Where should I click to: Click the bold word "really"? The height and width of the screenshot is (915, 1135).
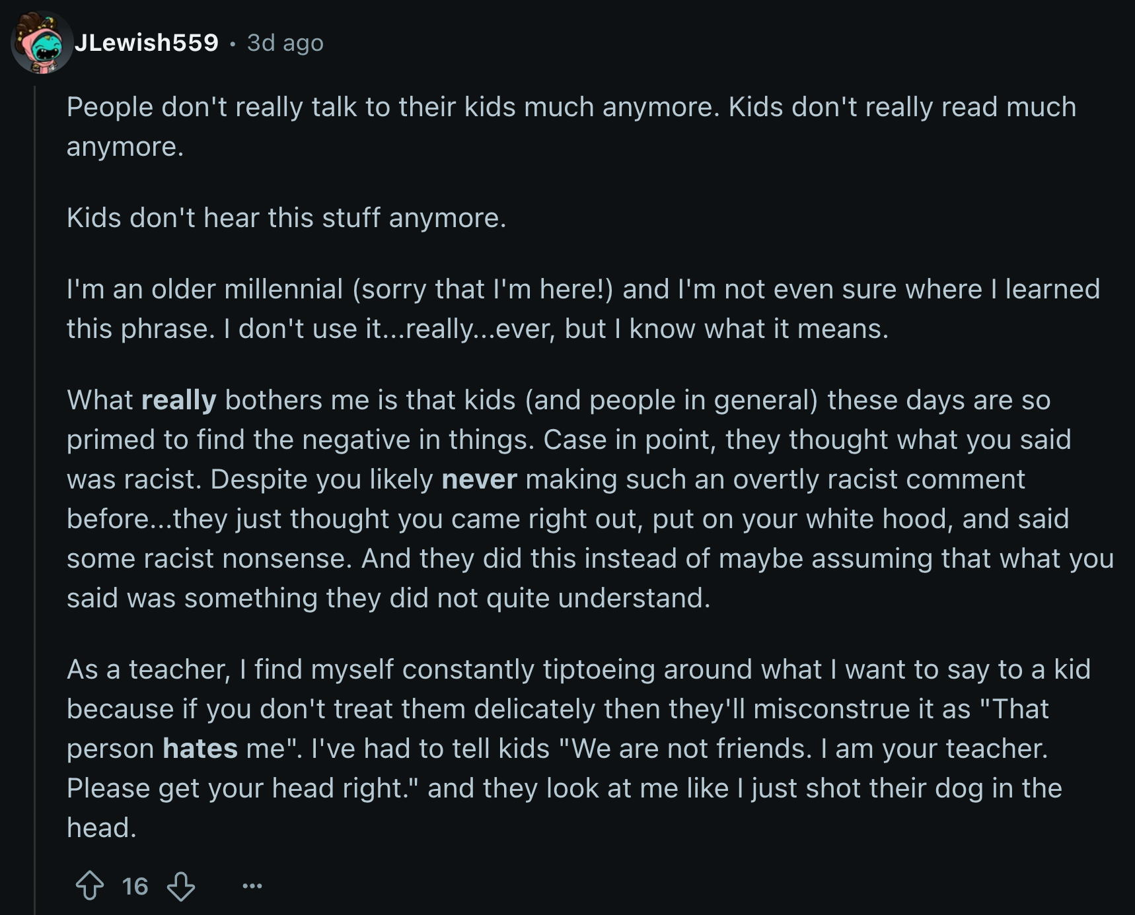point(178,400)
